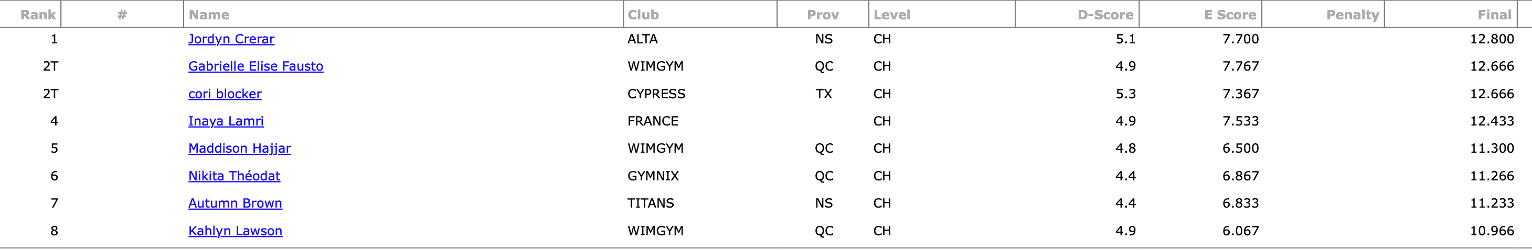Click the cori blocker link
The height and width of the screenshot is (251, 1532).
[225, 94]
